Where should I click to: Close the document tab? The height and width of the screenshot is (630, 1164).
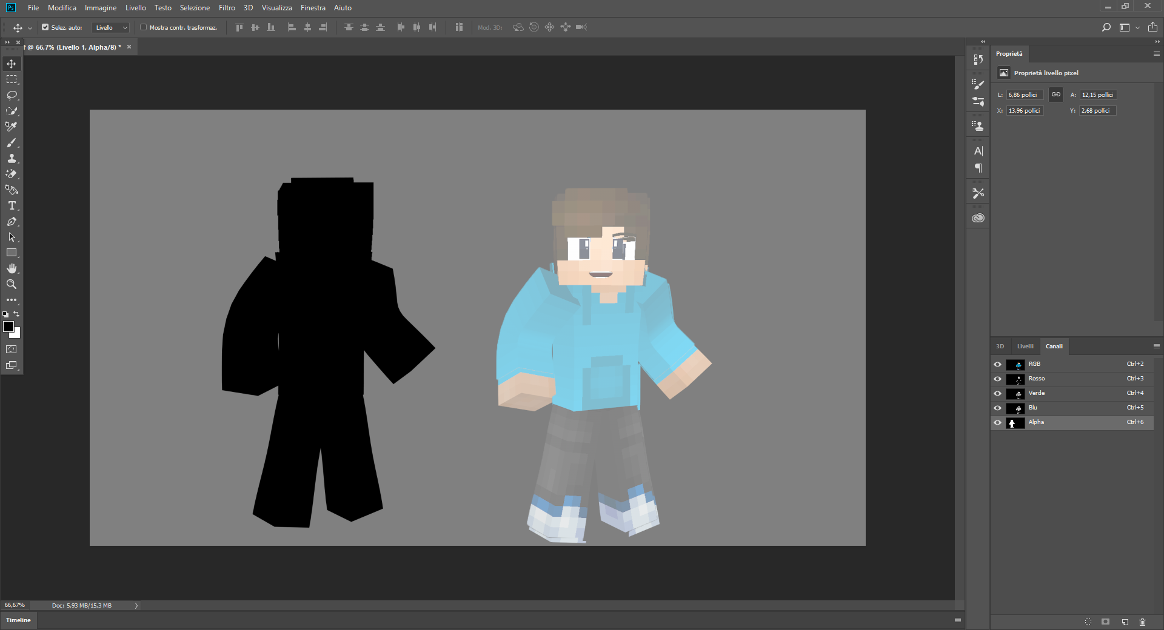click(129, 47)
